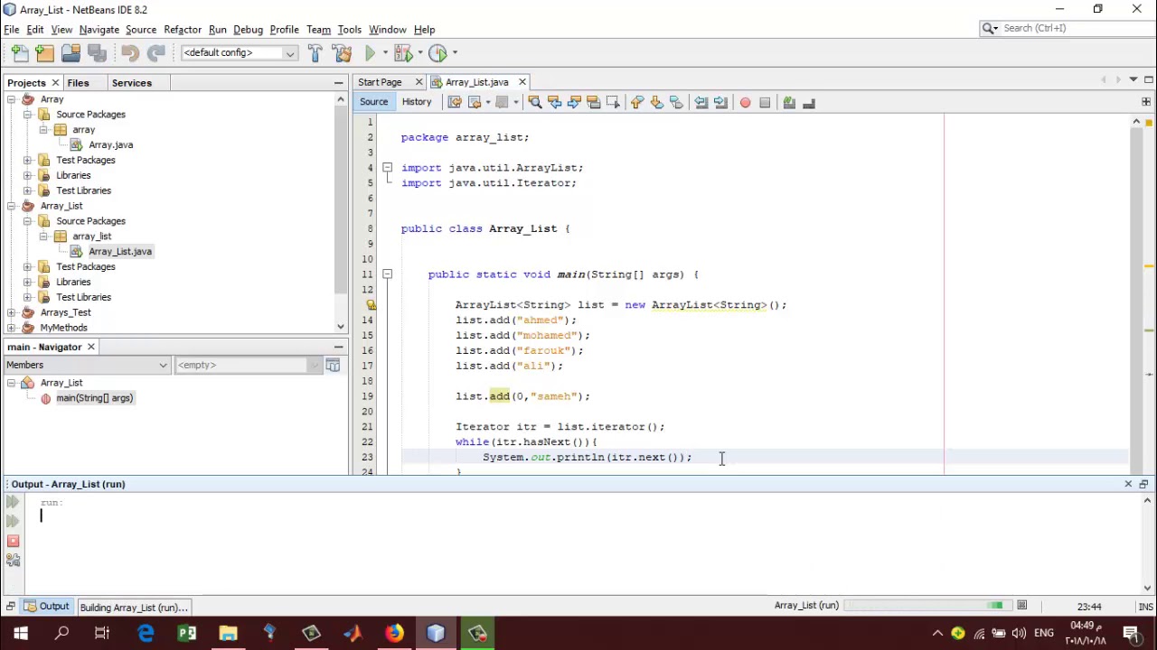The height and width of the screenshot is (650, 1157).
Task: Run the project with green play icon
Action: [x=370, y=52]
